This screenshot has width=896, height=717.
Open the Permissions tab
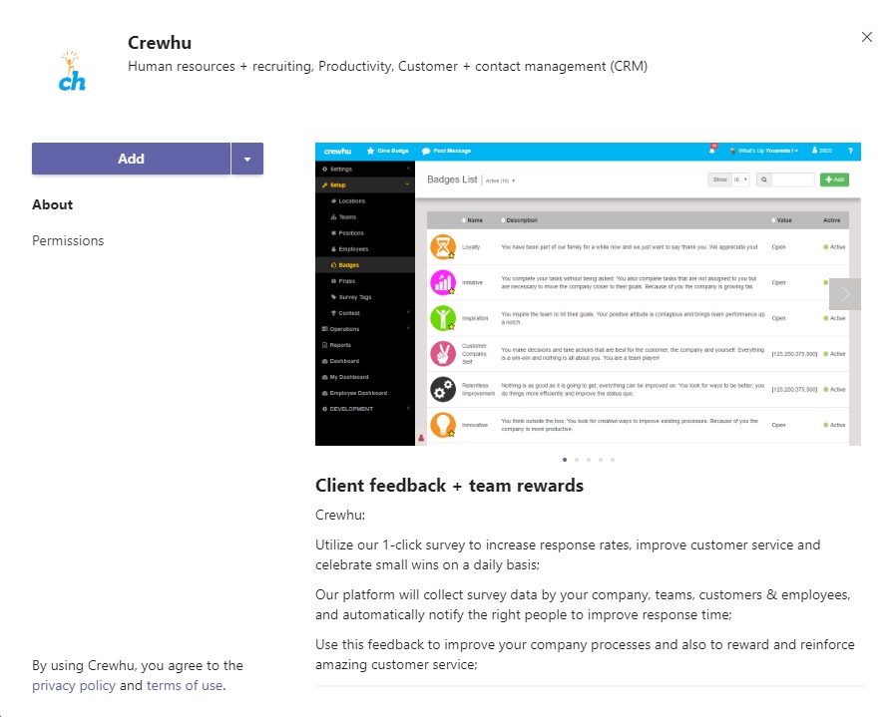point(68,241)
